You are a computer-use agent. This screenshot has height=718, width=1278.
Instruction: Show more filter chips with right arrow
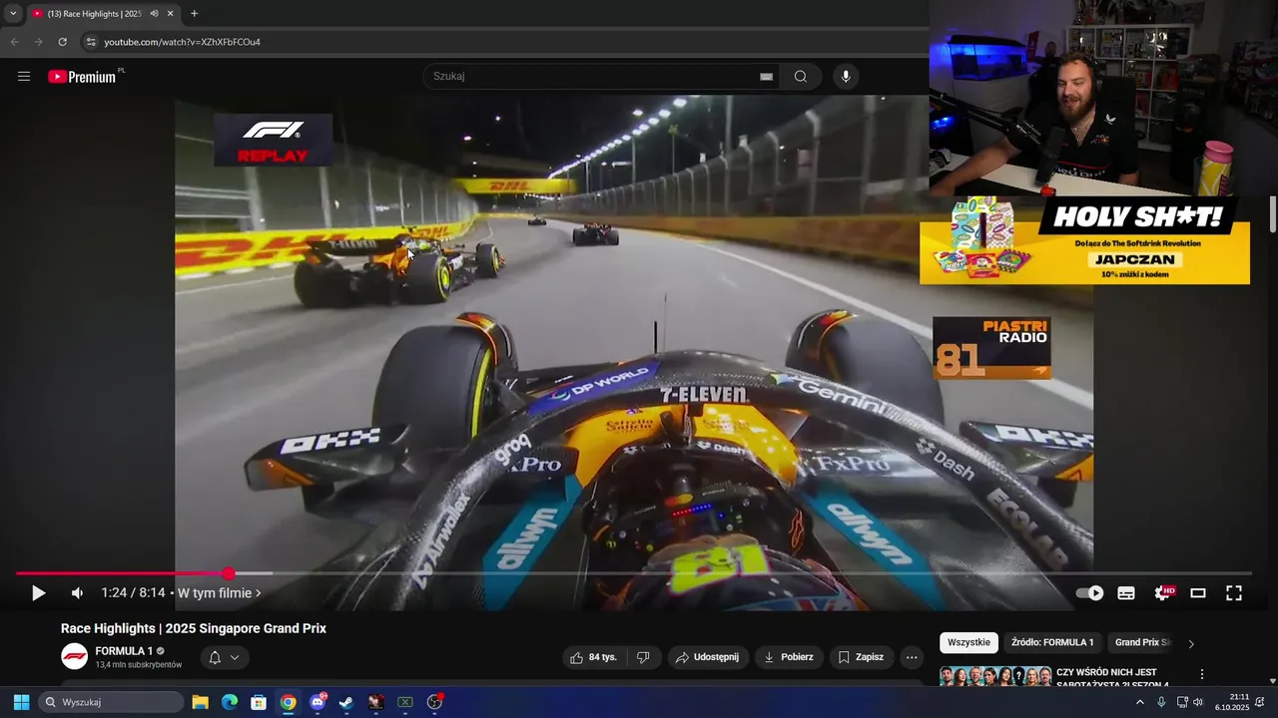[x=1191, y=643]
